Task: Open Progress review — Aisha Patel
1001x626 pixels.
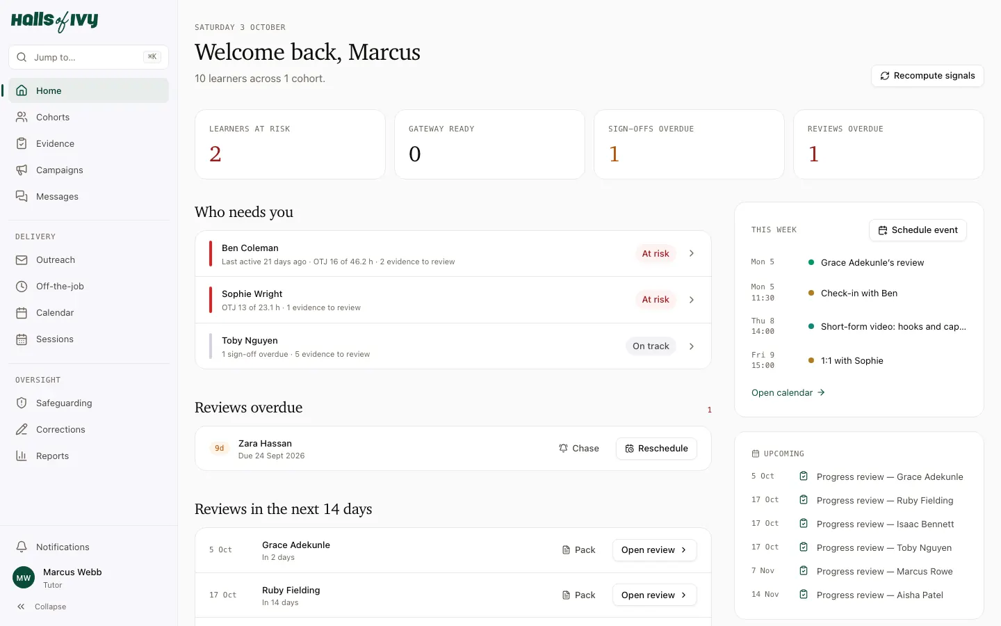Action: tap(858, 595)
